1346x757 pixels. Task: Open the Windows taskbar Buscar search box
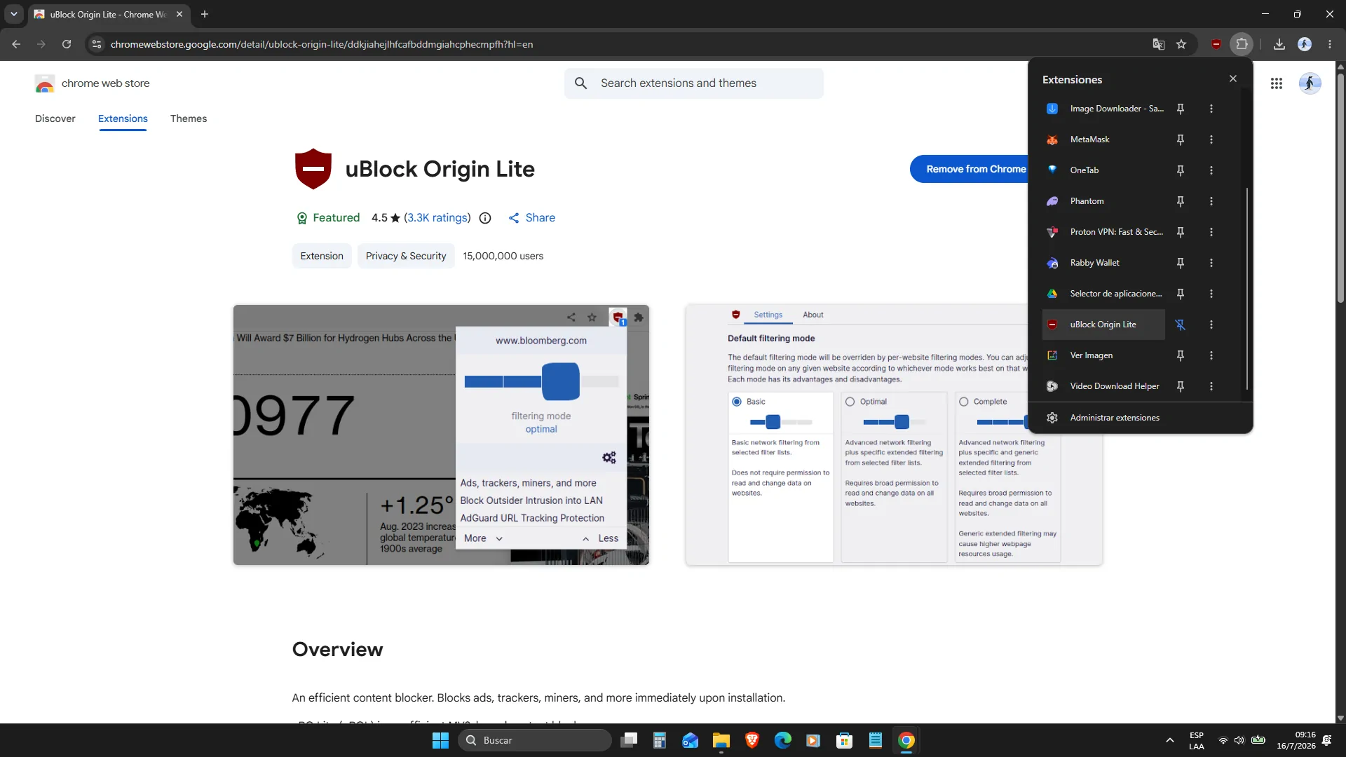click(x=535, y=740)
